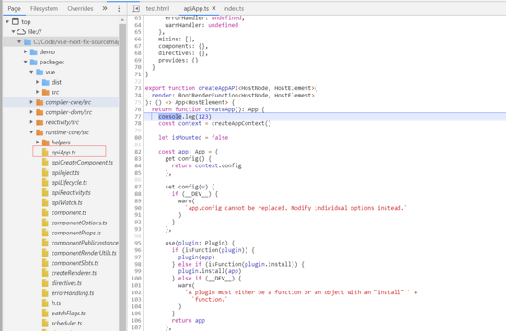Collapse the file:// origin node
This screenshot has width=506, height=331.
[x=13, y=31]
